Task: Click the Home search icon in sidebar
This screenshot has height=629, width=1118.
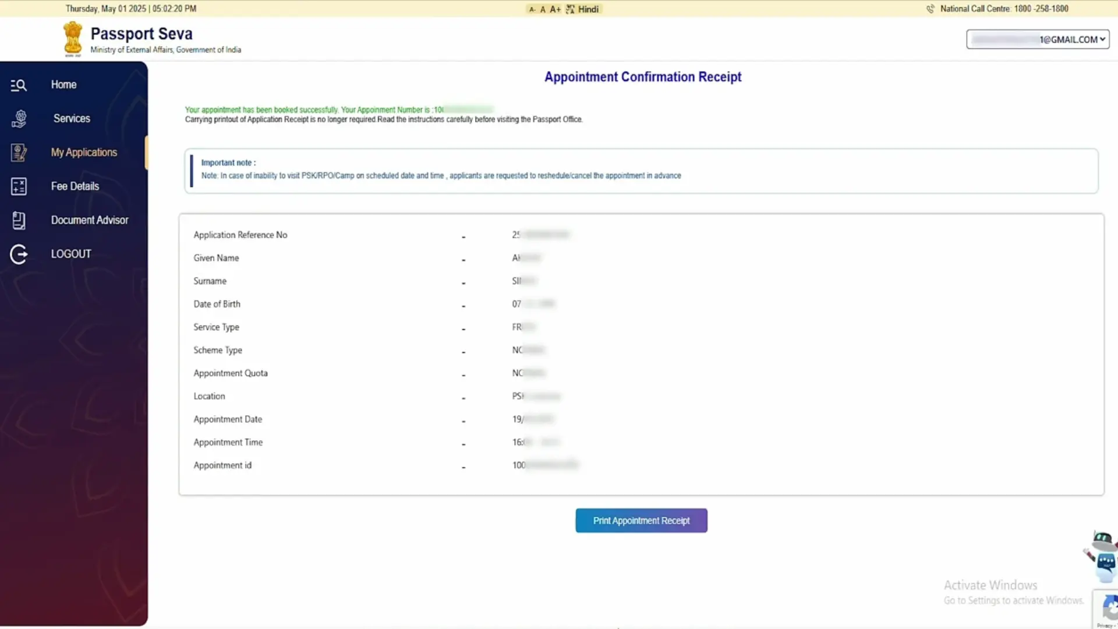Action: tap(19, 85)
